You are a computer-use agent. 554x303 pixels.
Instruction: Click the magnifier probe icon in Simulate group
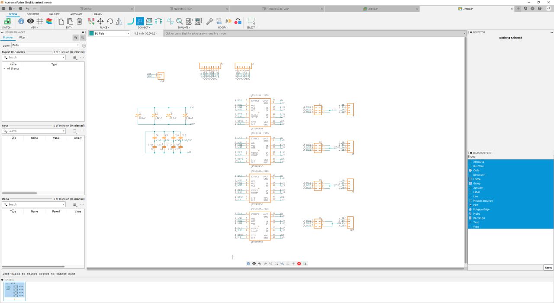tap(180, 21)
